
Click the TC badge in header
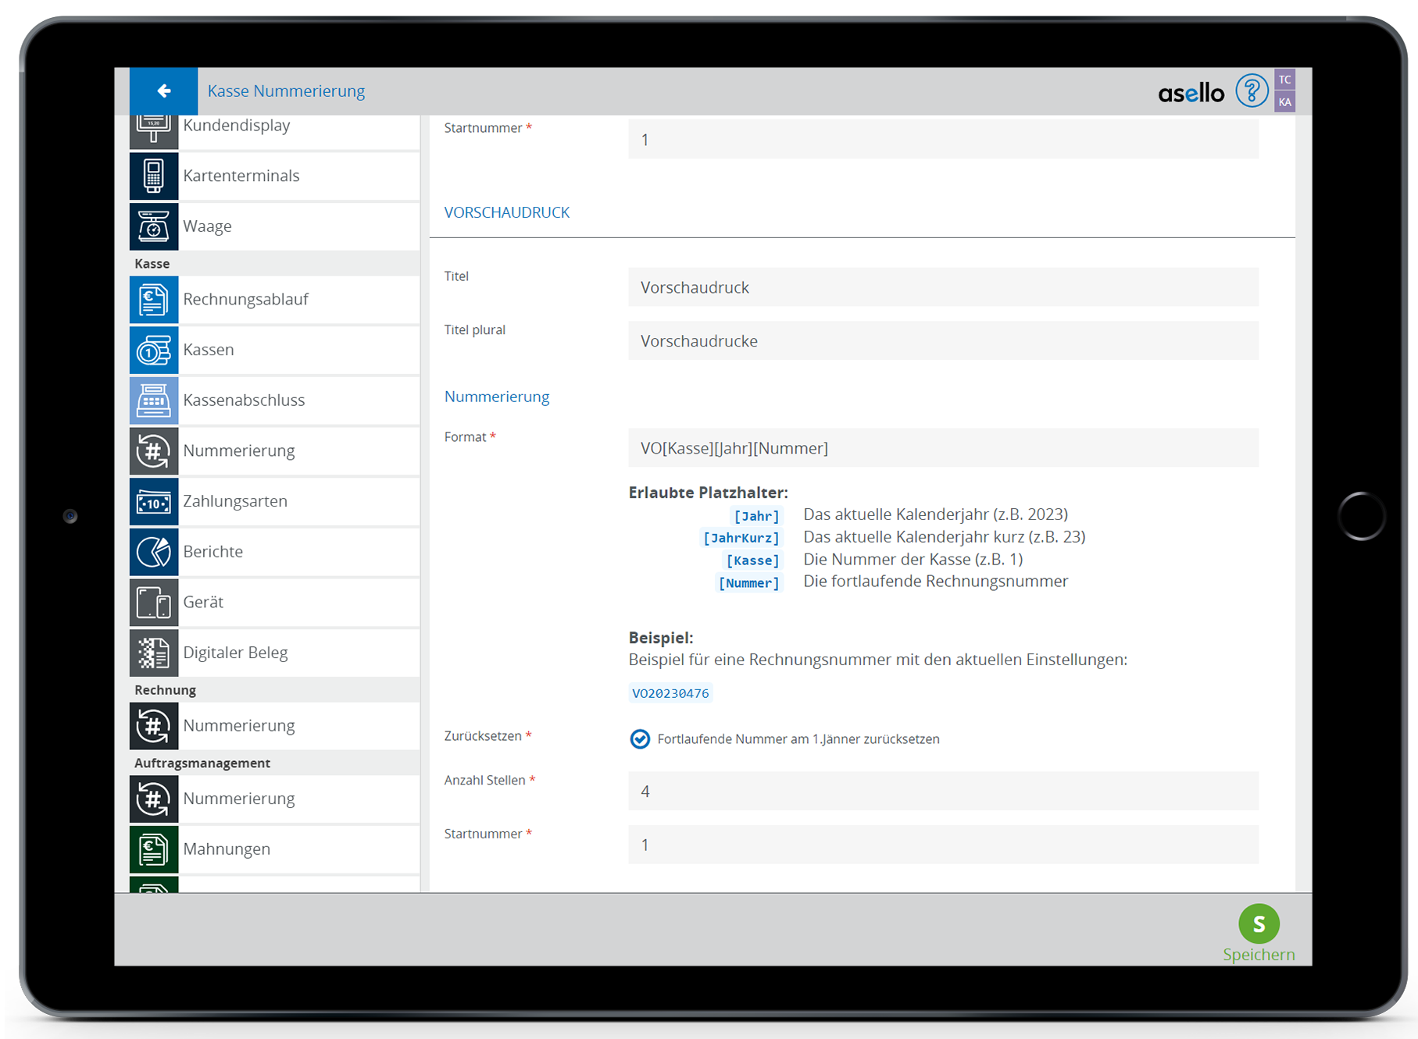tap(1284, 80)
